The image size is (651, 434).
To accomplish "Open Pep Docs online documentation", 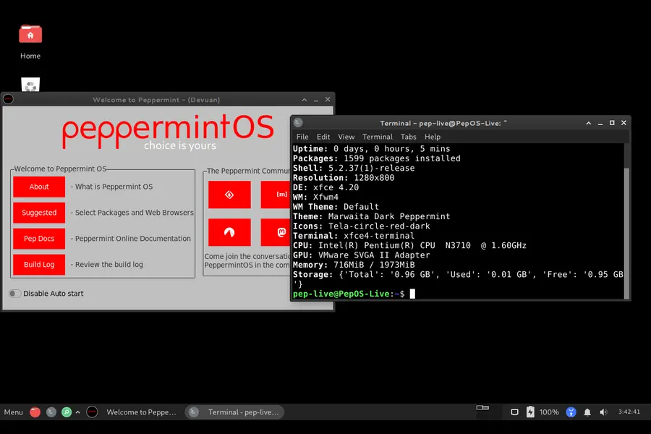I will [39, 239].
